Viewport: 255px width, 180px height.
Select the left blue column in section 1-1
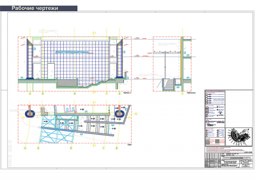point(30,59)
